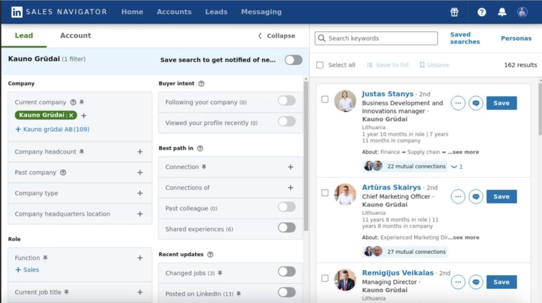Open Past company help icon
The width and height of the screenshot is (542, 303).
[x=63, y=172]
